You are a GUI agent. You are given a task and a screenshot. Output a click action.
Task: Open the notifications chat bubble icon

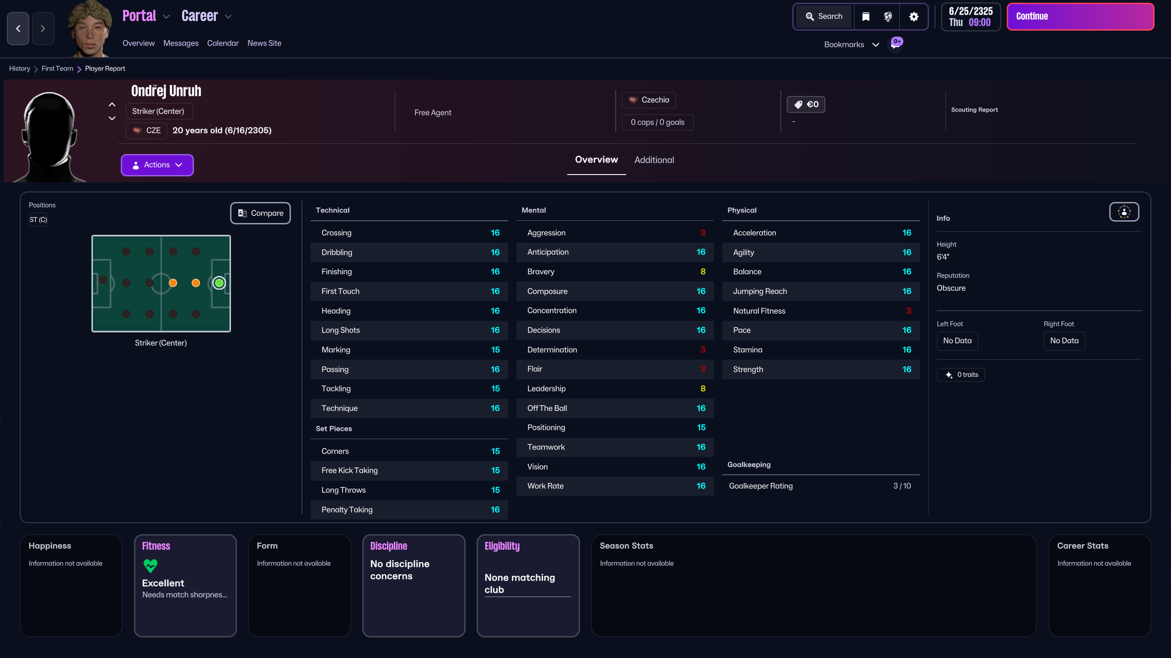coord(895,44)
